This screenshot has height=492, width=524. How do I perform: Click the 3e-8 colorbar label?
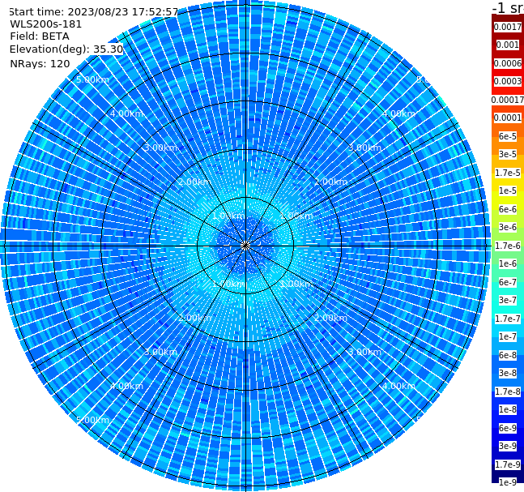(508, 373)
